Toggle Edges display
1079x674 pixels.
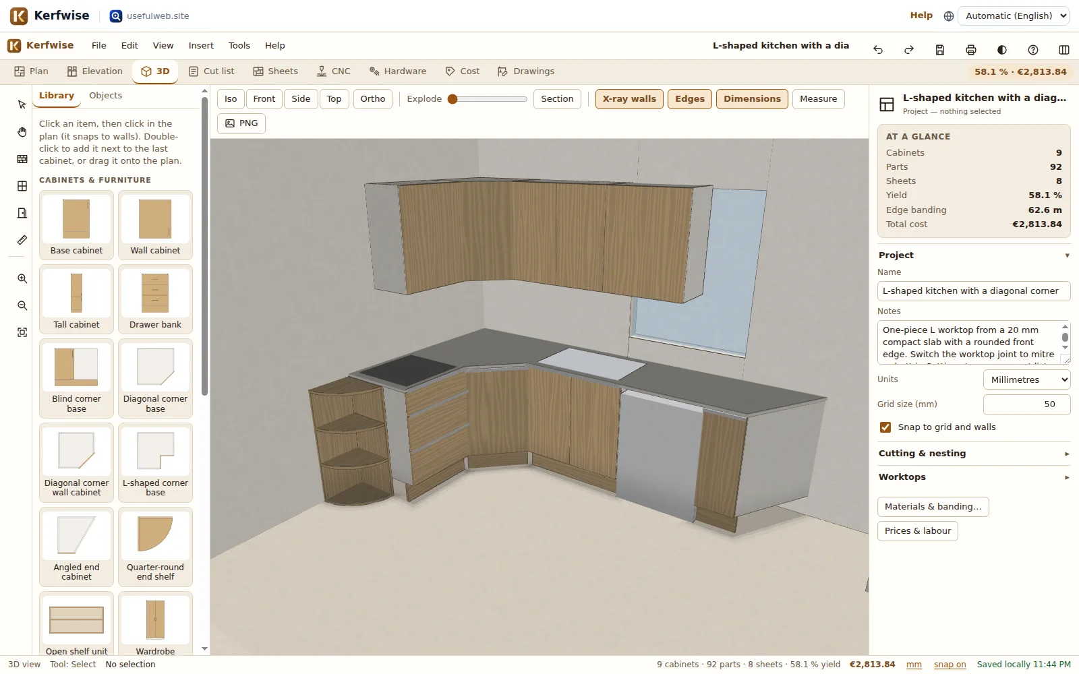[690, 99]
